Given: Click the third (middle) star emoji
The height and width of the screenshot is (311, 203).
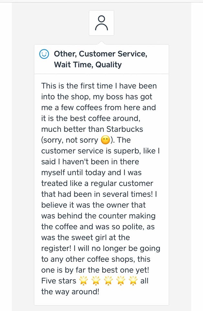Looking at the screenshot, I should (x=108, y=281).
